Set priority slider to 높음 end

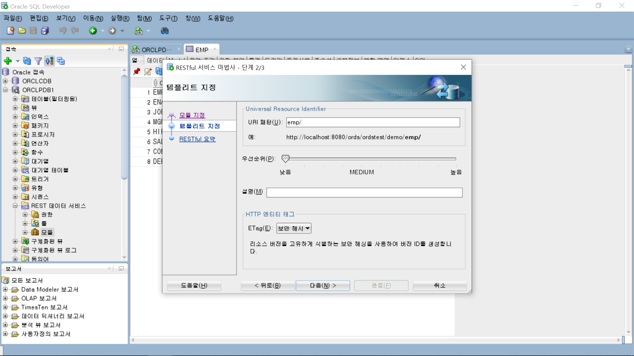(456, 159)
